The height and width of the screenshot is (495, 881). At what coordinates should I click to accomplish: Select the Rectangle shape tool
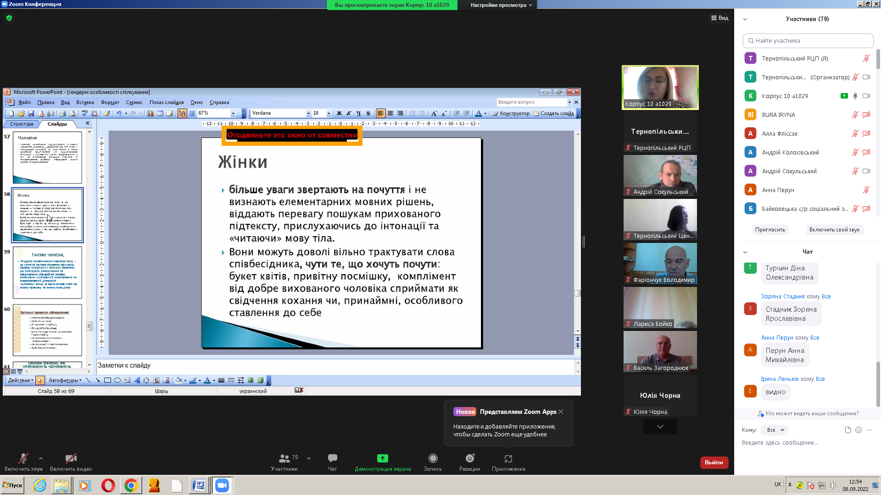[x=107, y=380]
